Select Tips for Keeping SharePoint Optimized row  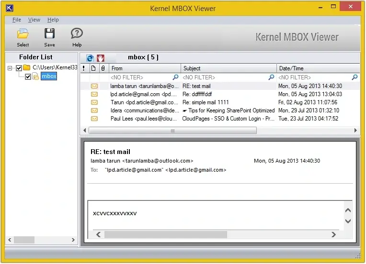click(x=220, y=110)
